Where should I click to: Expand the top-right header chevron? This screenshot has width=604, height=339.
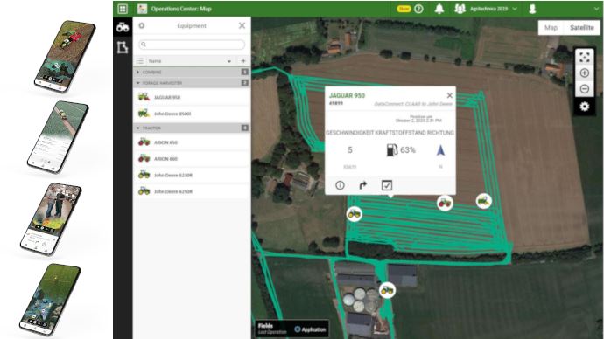click(597, 9)
